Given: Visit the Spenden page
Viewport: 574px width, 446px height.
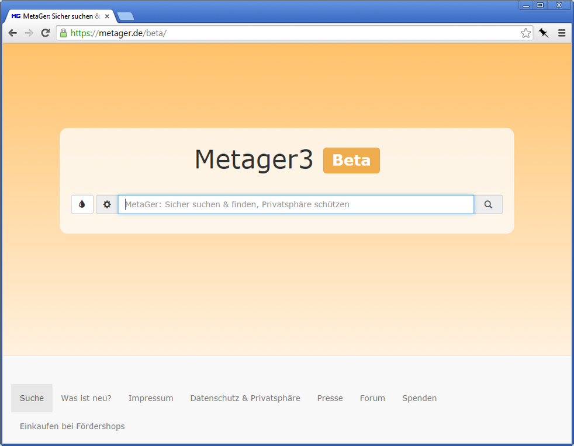Looking at the screenshot, I should pos(419,398).
